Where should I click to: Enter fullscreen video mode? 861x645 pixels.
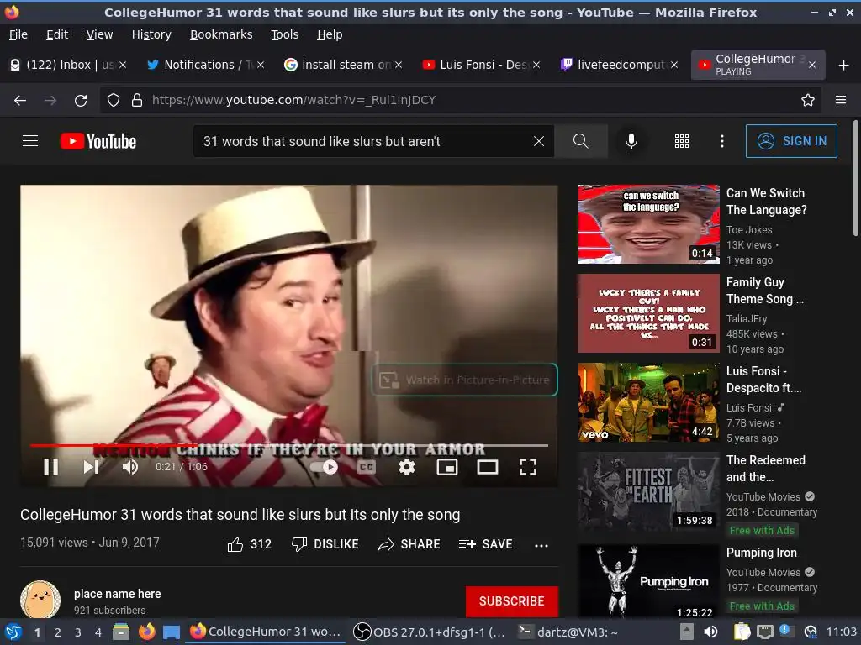tap(528, 467)
